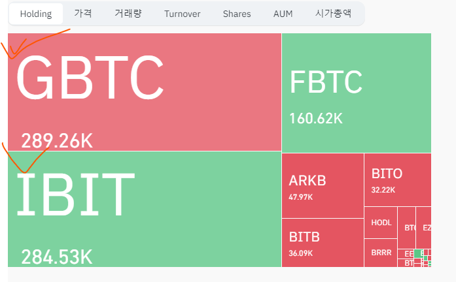Open the AUM tab
456x282 pixels.
pyautogui.click(x=283, y=14)
